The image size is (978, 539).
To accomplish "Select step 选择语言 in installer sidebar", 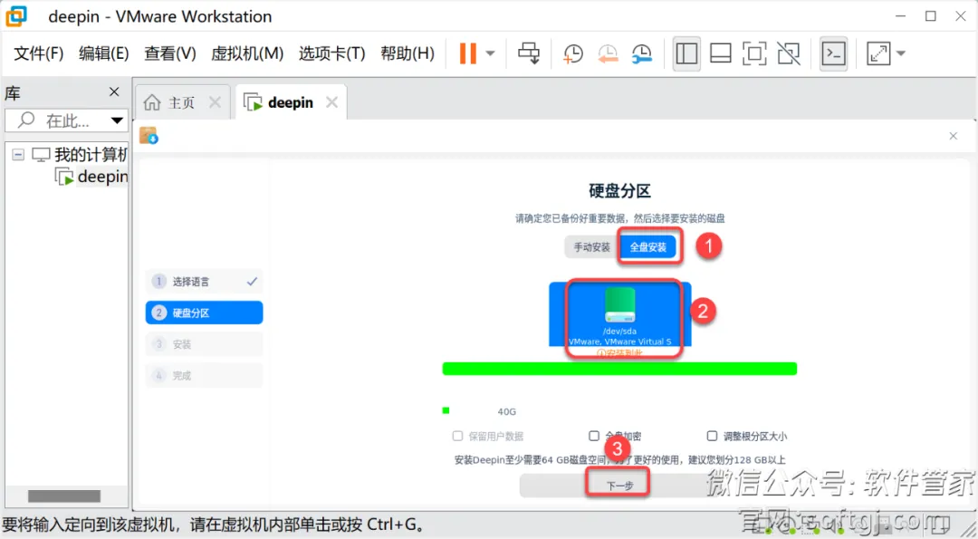I will (x=204, y=282).
